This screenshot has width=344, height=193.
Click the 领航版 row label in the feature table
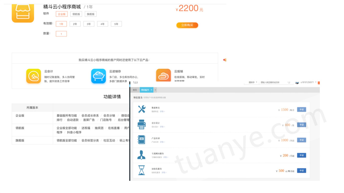click(x=20, y=128)
